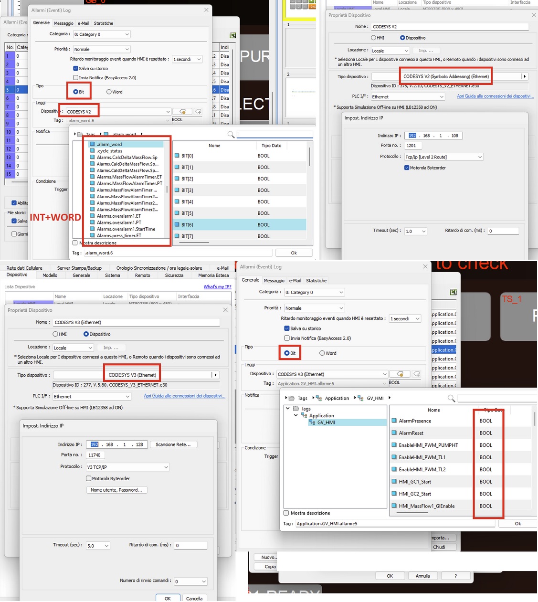The height and width of the screenshot is (602, 538).
Task: Toggle Invia Notifica checkbox in CODESYS V3 alarm dialog
Action: point(287,338)
